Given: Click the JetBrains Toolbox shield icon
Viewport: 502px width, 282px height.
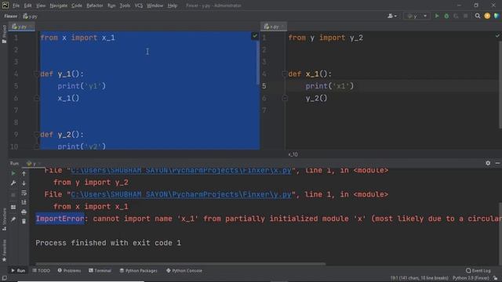Looking at the screenshot, I should coord(497,16).
